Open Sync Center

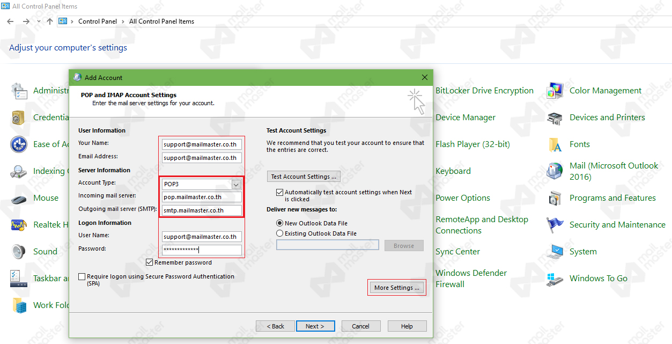coord(457,252)
